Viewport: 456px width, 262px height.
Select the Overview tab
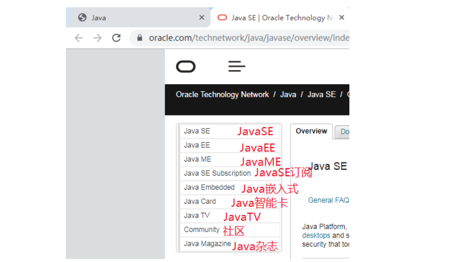click(311, 131)
